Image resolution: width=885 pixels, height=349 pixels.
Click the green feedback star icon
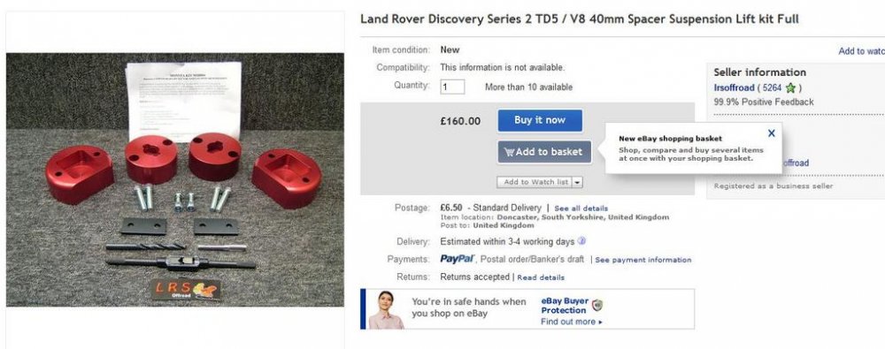(790, 88)
